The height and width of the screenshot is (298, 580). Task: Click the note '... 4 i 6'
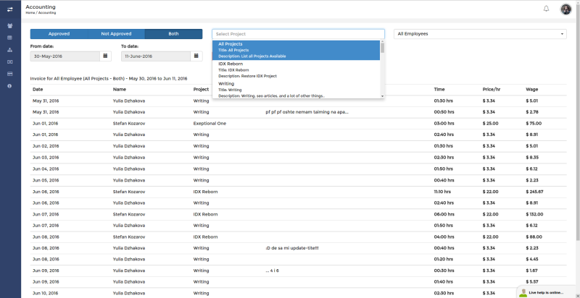pos(273,271)
